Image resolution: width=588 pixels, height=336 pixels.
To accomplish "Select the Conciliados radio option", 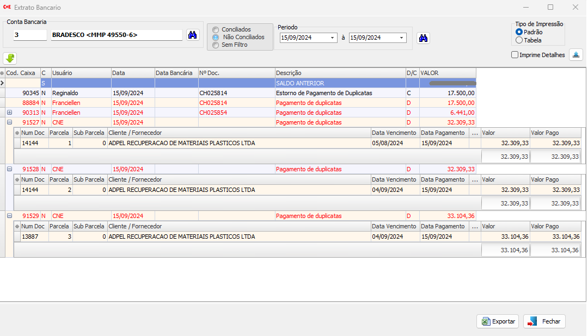I will tap(216, 30).
